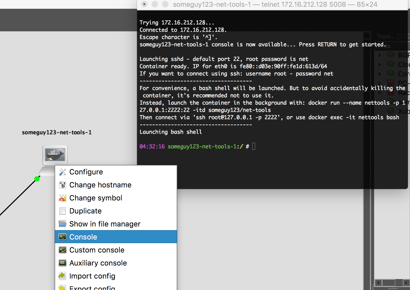Click the horizontal scrollbar thumb
Viewport: 410px width, 290px height.
[388, 282]
